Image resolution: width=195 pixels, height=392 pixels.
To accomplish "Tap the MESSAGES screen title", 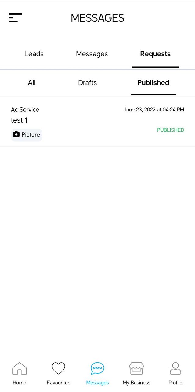I will click(97, 18).
